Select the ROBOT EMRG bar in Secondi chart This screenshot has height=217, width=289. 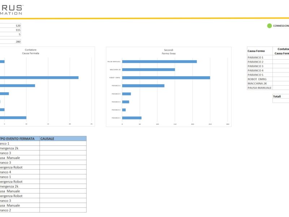click(x=166, y=78)
